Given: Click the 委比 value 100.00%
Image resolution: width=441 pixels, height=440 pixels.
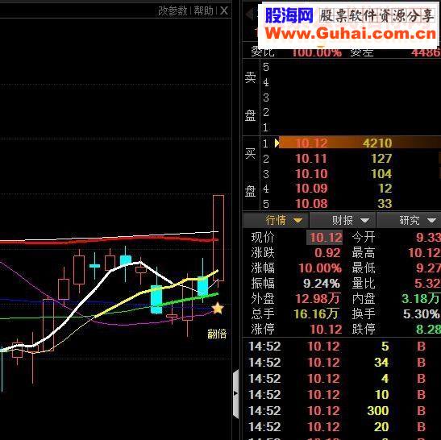Looking at the screenshot, I should [317, 52].
